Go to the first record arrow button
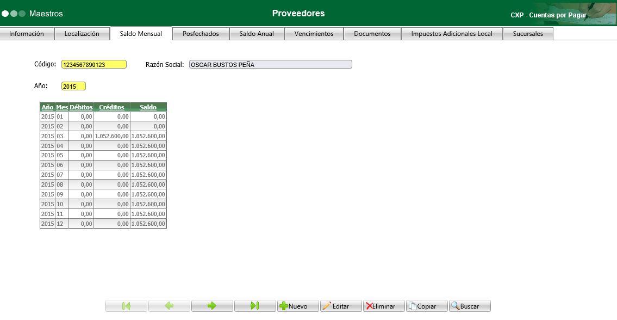617x320 pixels. tap(126, 306)
